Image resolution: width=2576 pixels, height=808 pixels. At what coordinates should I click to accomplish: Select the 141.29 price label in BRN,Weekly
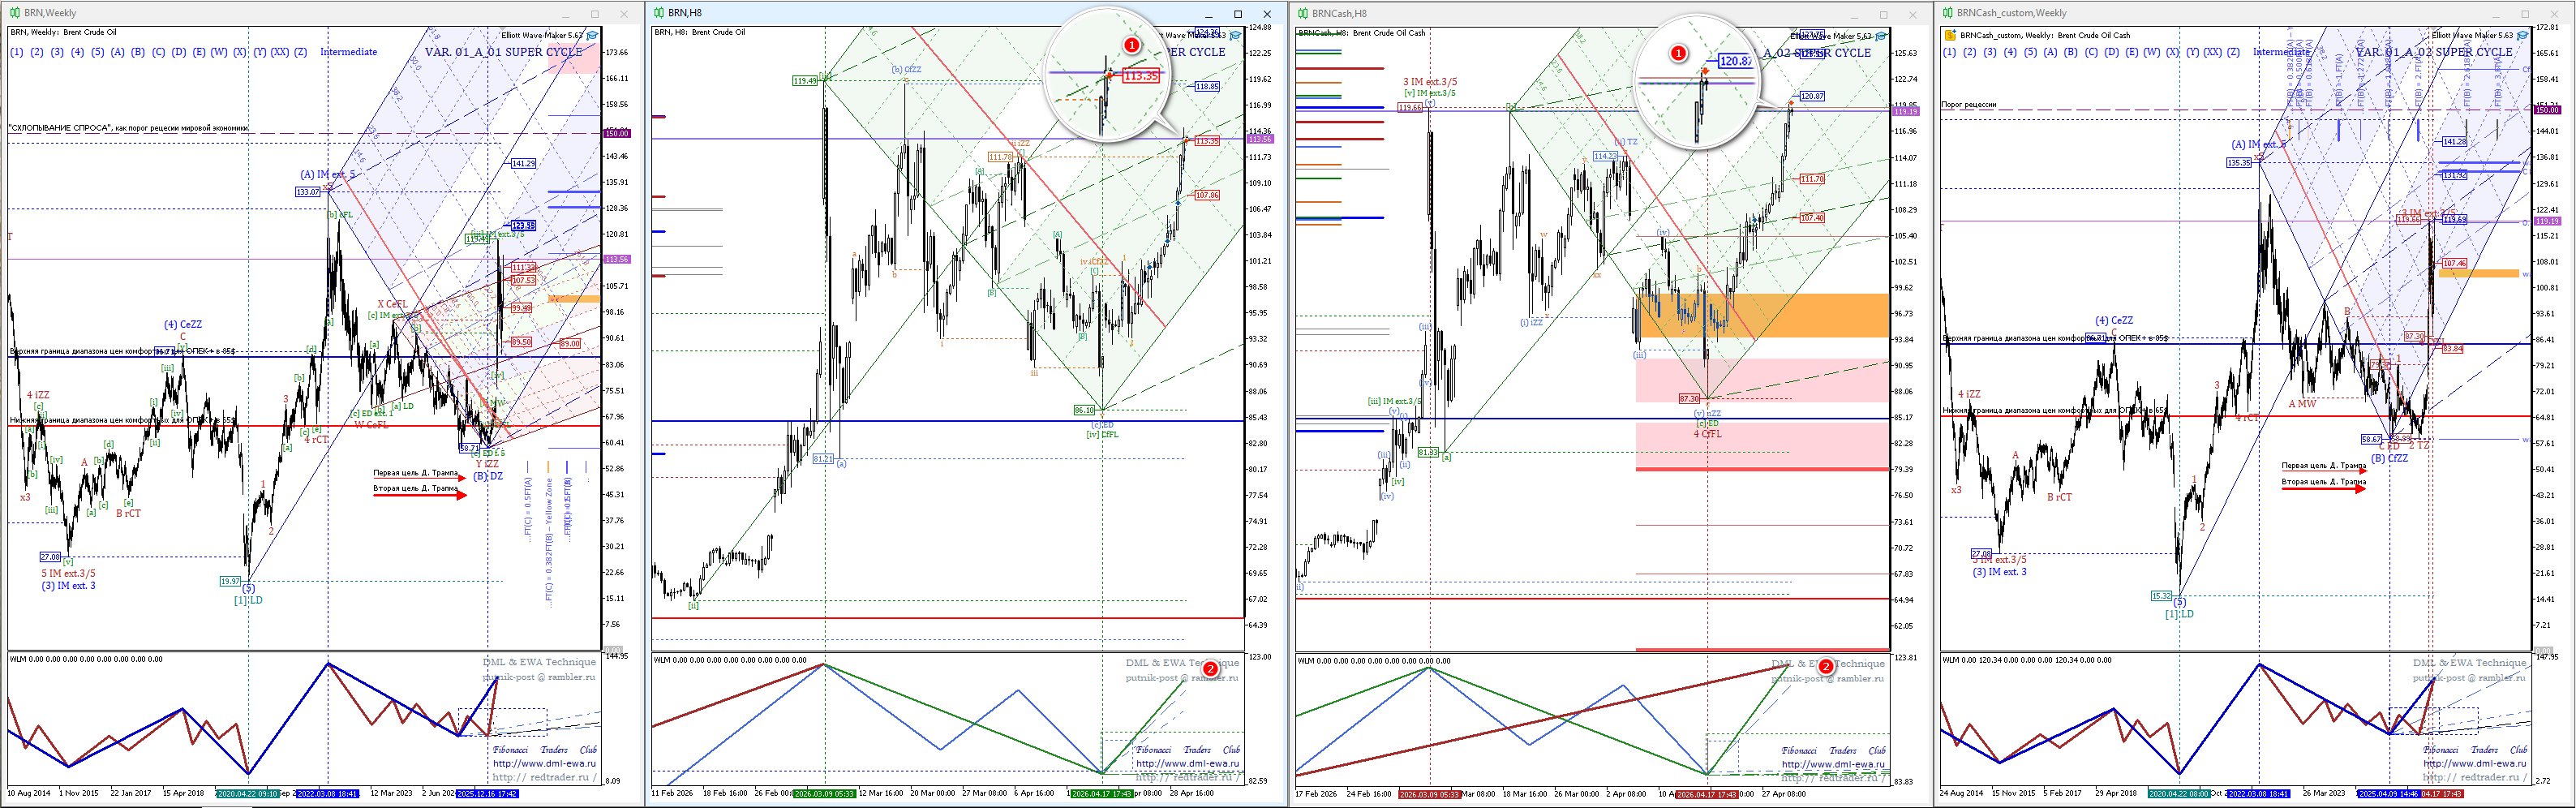[523, 163]
